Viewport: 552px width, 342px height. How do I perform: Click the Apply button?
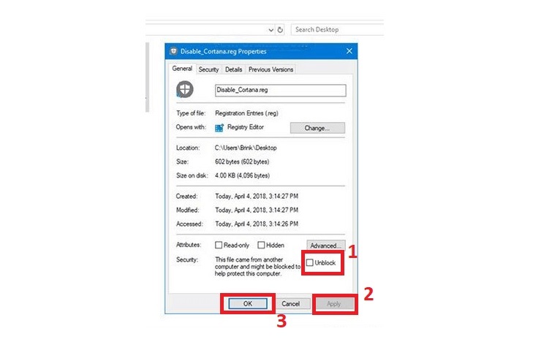click(335, 303)
